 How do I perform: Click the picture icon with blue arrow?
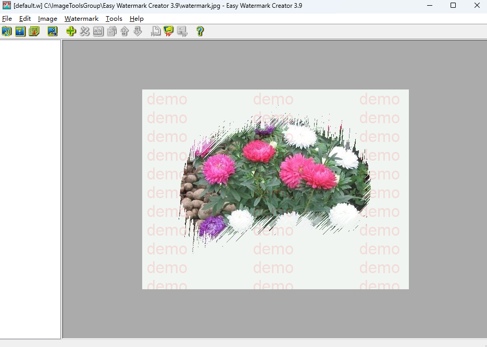coord(52,31)
